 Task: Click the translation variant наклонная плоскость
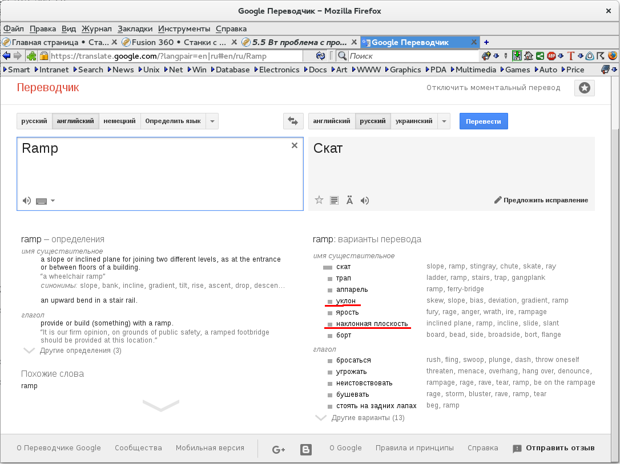coord(372,324)
